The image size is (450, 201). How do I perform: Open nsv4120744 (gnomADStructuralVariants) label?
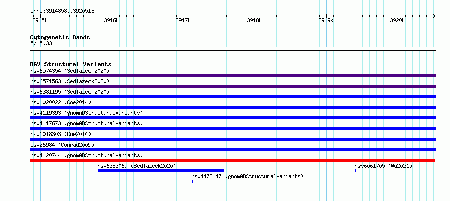click(86, 155)
